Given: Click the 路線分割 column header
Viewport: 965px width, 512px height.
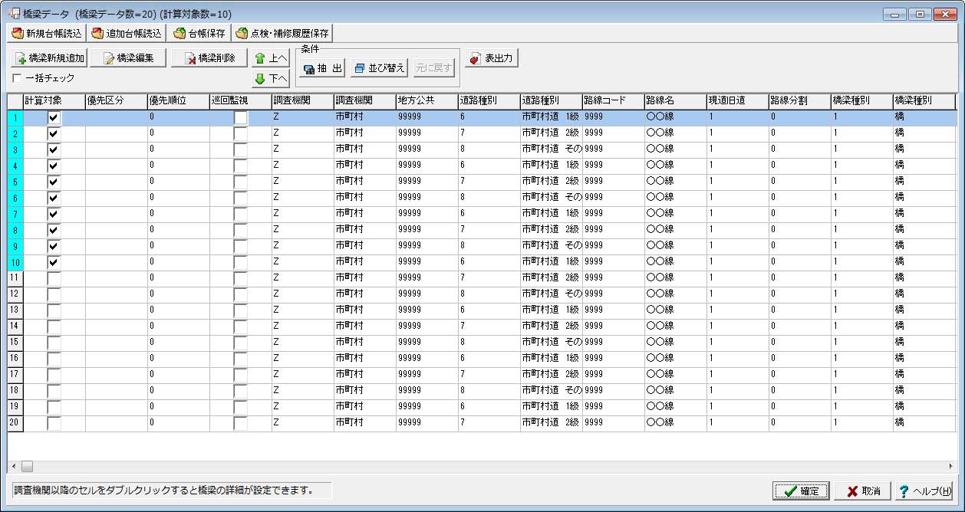Looking at the screenshot, I should pos(799,101).
